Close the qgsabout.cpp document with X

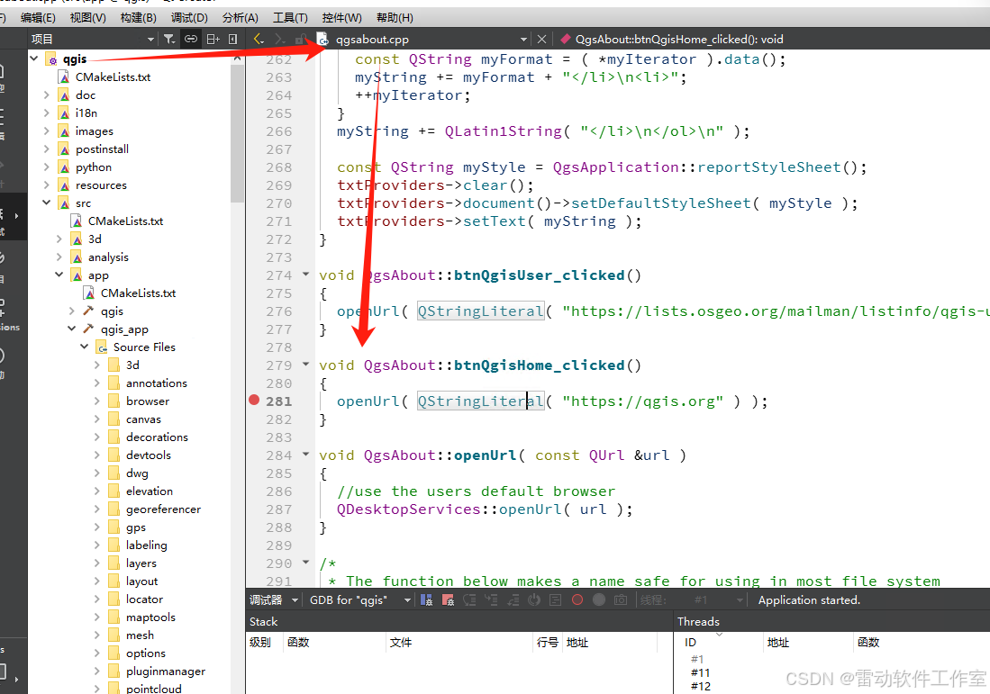coord(541,39)
